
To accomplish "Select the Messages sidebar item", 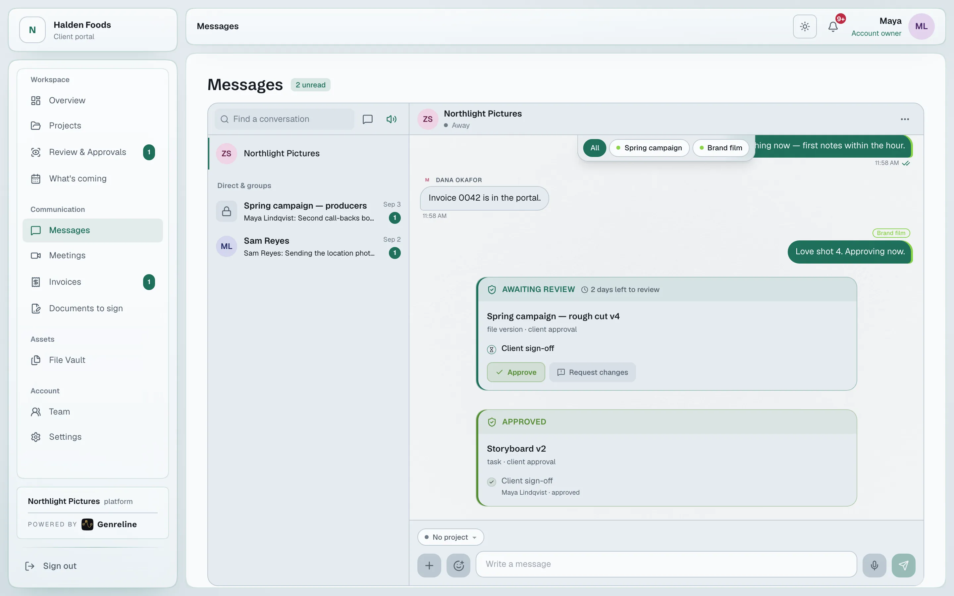I will (93, 230).
